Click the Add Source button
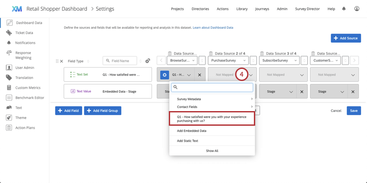Screen dimensions: 367x183 (345, 38)
